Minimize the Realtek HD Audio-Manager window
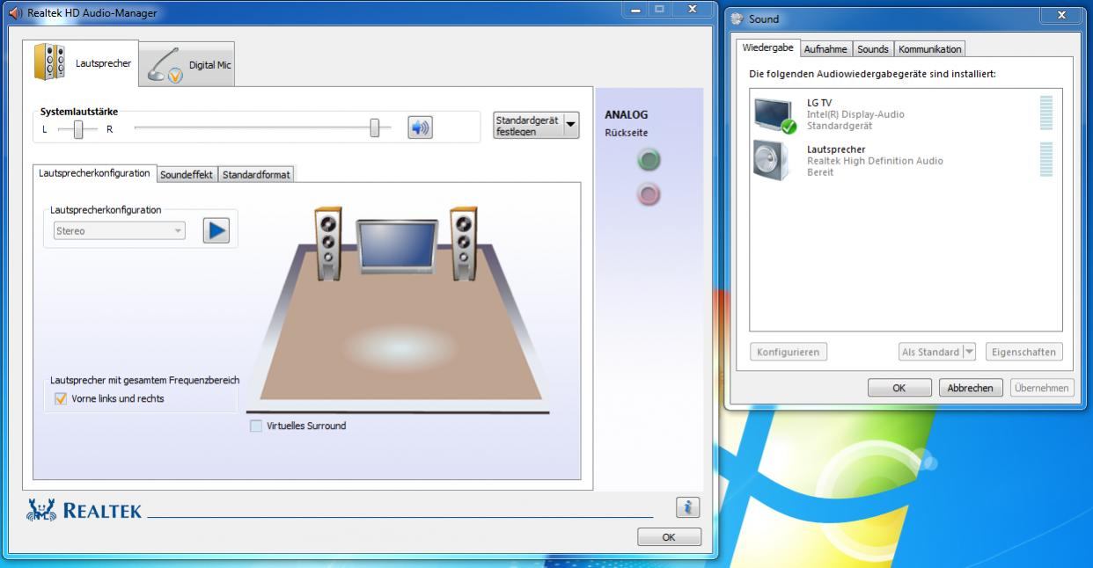 point(634,9)
